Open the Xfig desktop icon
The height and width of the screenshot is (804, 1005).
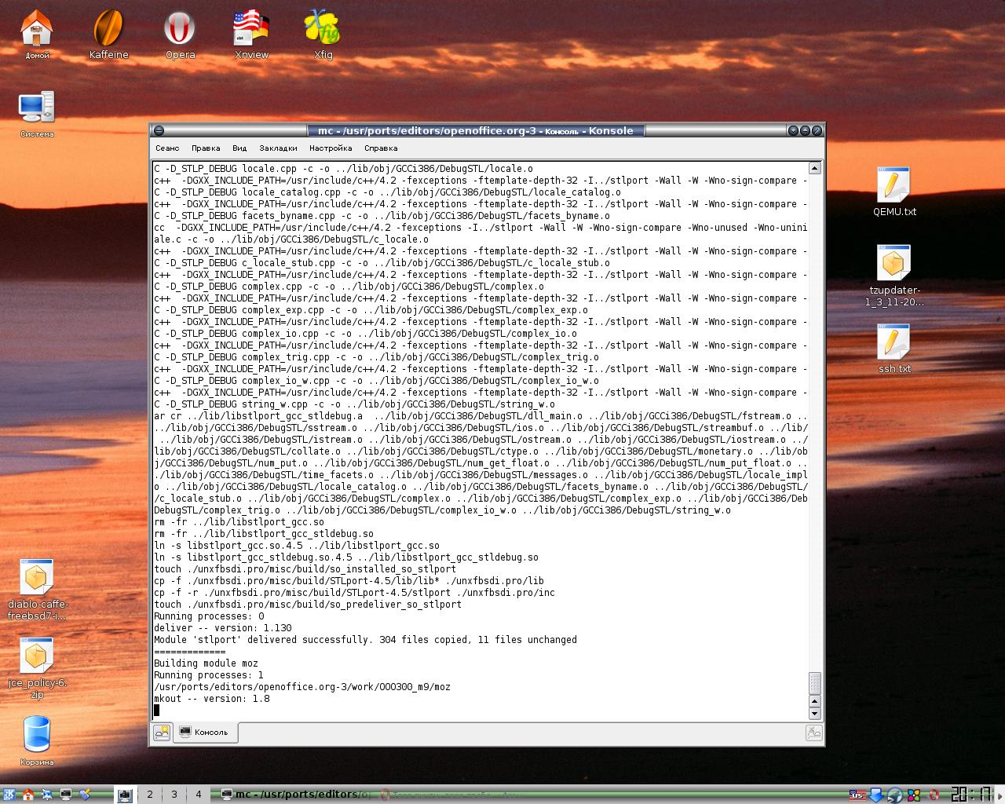[323, 35]
